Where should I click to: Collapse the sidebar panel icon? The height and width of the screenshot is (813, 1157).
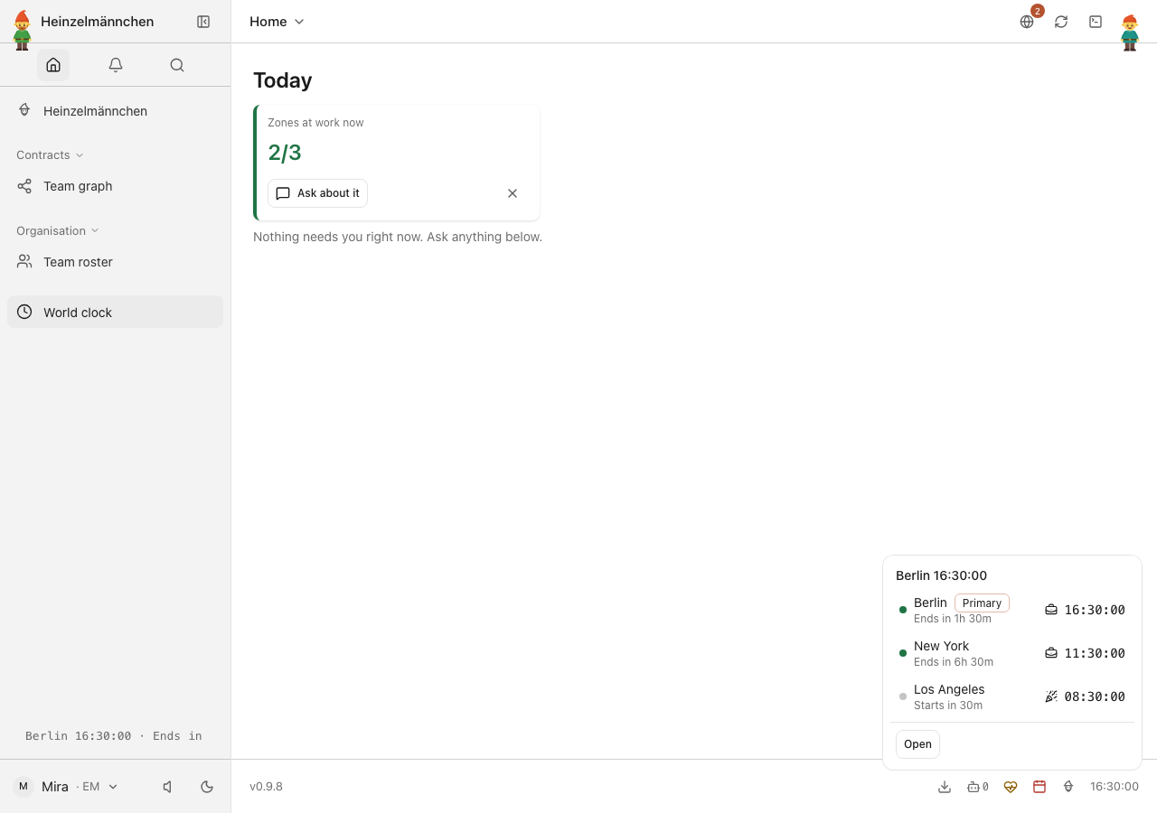(x=203, y=22)
